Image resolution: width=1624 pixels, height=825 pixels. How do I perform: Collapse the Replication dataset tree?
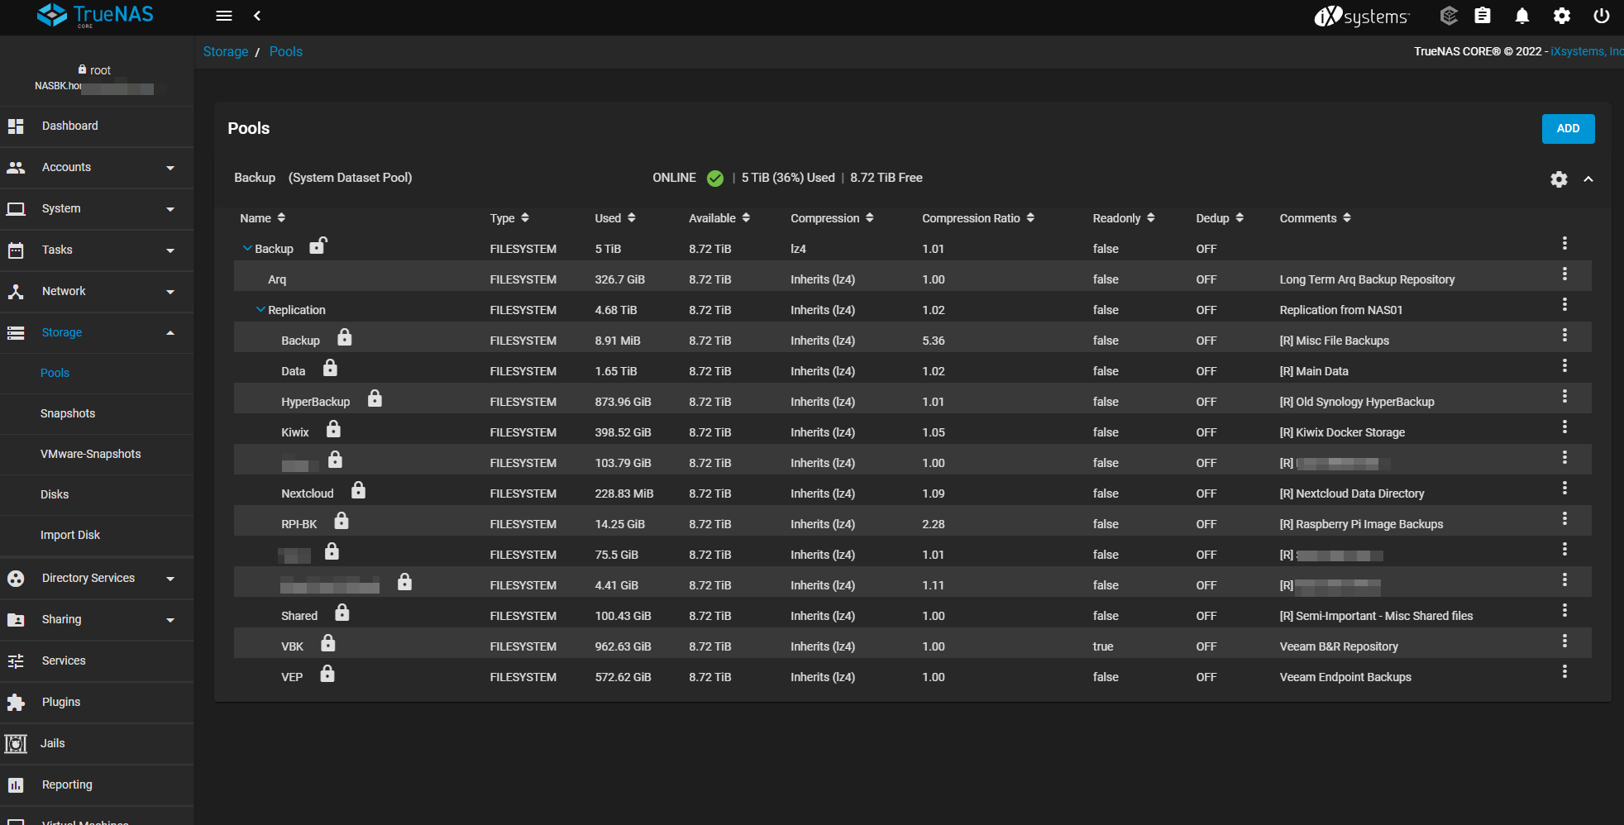coord(260,309)
